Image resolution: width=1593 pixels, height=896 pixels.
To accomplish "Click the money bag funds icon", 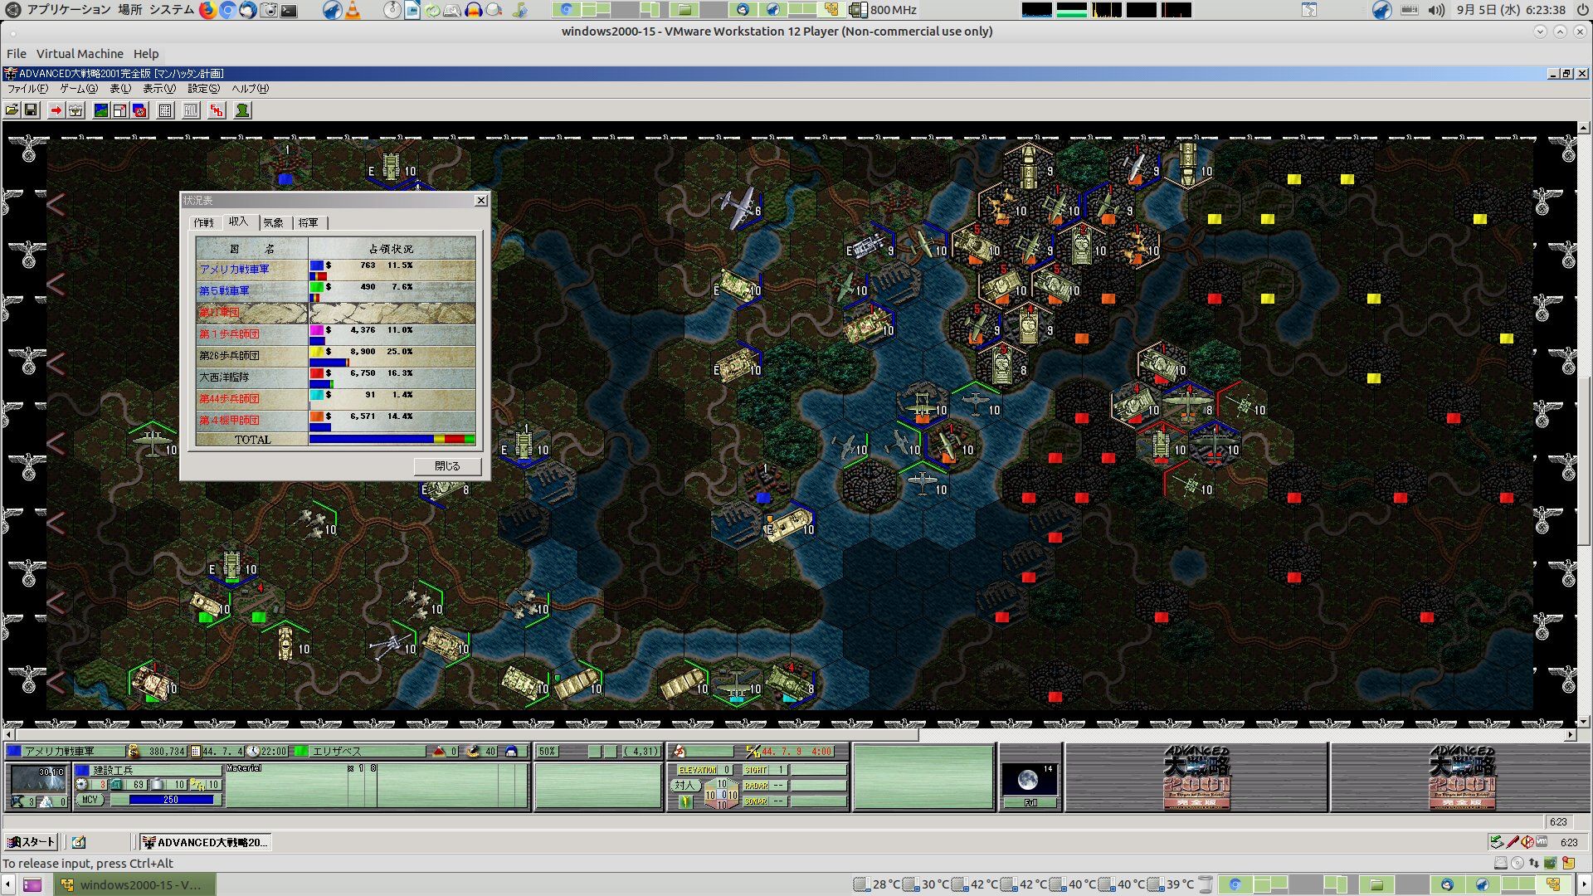I will tap(134, 752).
